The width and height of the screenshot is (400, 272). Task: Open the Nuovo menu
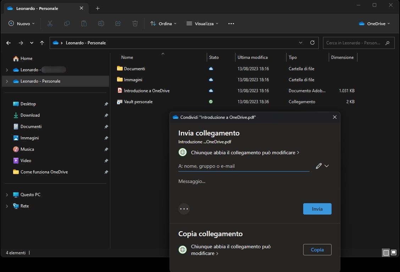tap(21, 23)
